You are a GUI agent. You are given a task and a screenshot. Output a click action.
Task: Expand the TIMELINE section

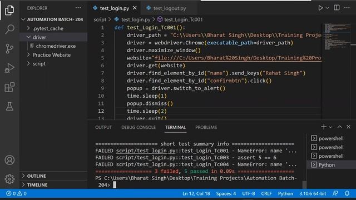click(53, 185)
